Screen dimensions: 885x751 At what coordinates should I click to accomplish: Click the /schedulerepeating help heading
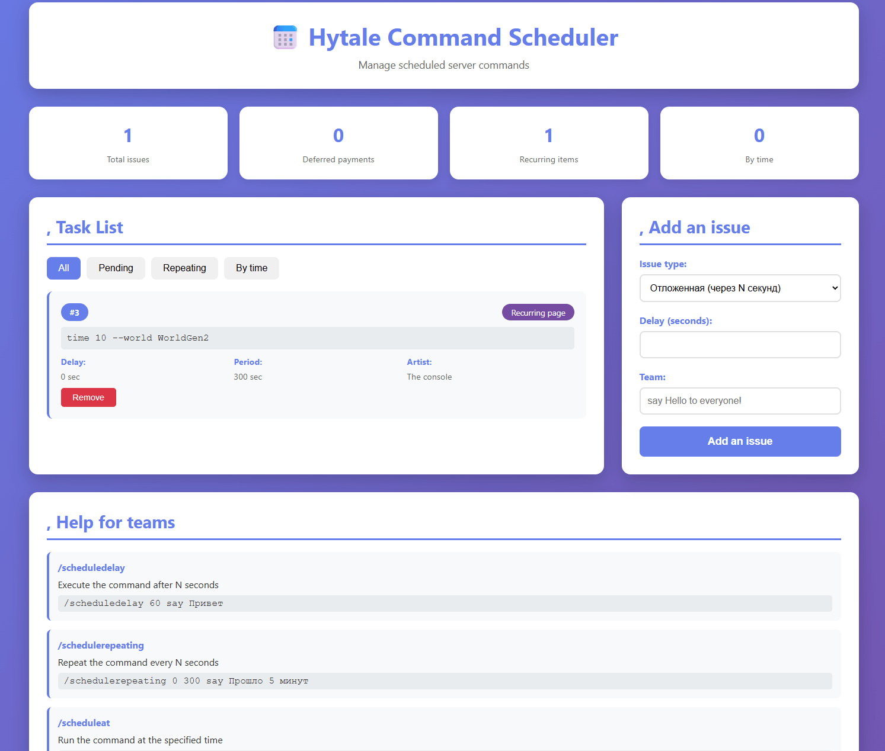101,646
